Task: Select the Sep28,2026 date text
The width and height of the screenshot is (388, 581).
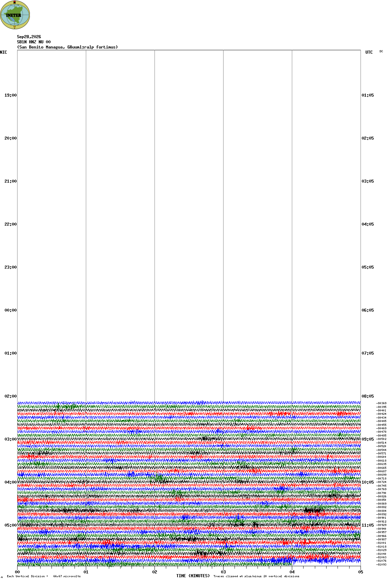Action: click(29, 37)
